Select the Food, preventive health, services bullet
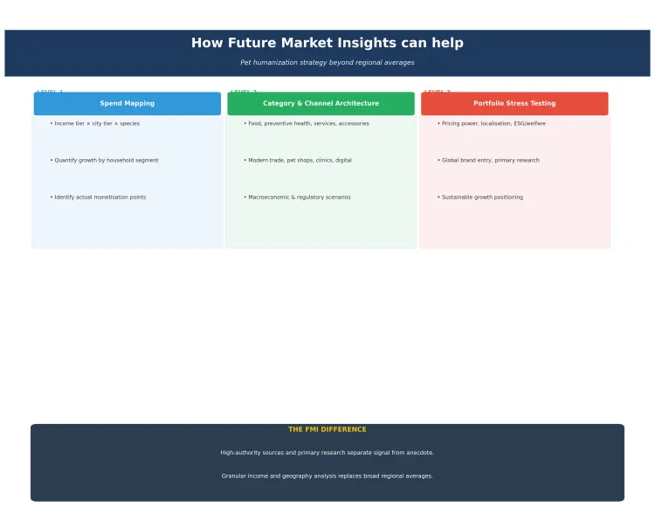 [307, 124]
